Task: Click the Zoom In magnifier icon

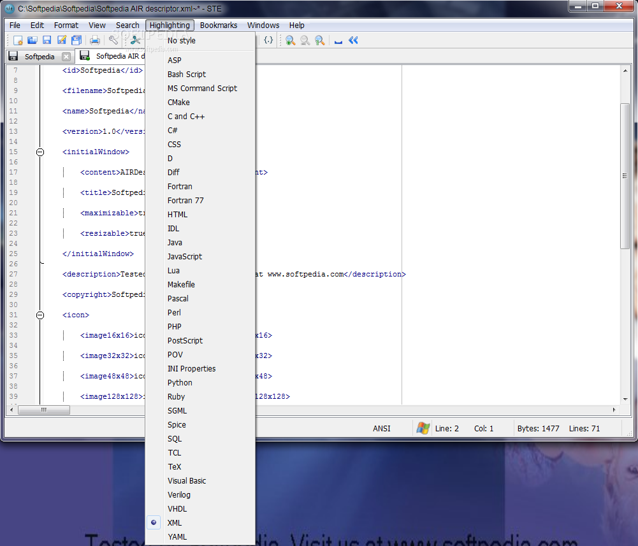Action: 291,40
